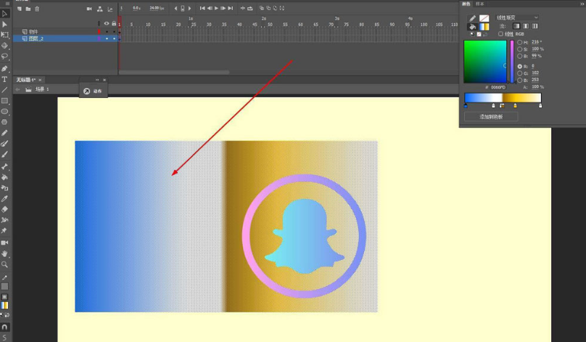Click the Actions panel round arrow icon
Viewport: 586px width, 342px height.
point(87,91)
